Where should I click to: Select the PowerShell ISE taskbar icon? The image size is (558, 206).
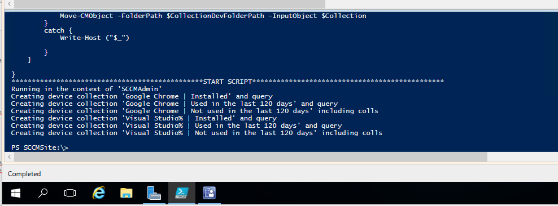[182, 193]
